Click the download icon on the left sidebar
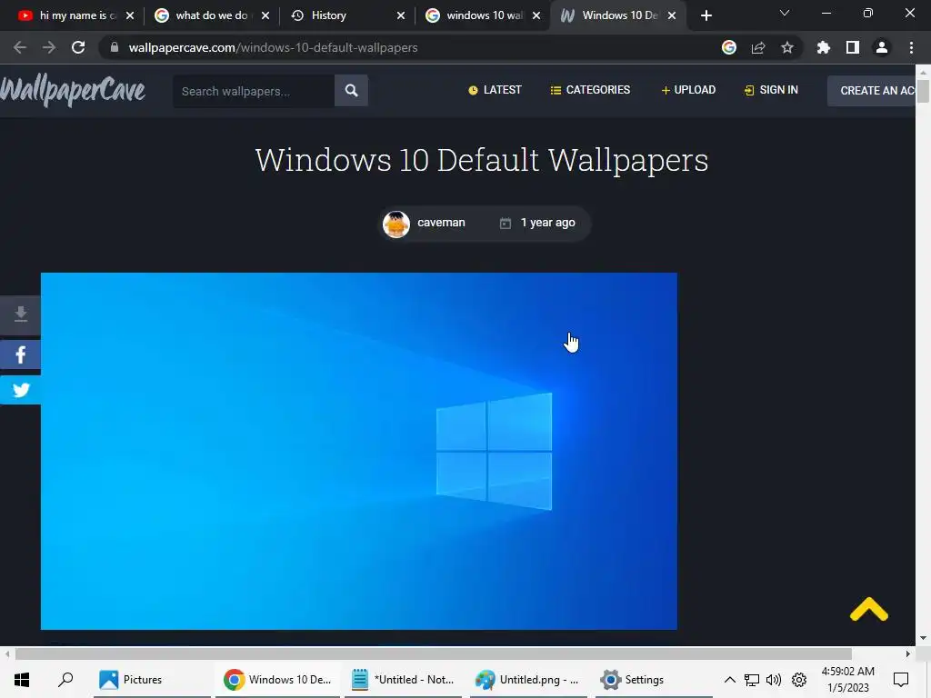 point(20,314)
